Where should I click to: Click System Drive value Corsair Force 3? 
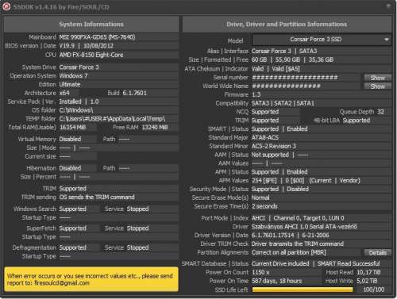[79, 67]
